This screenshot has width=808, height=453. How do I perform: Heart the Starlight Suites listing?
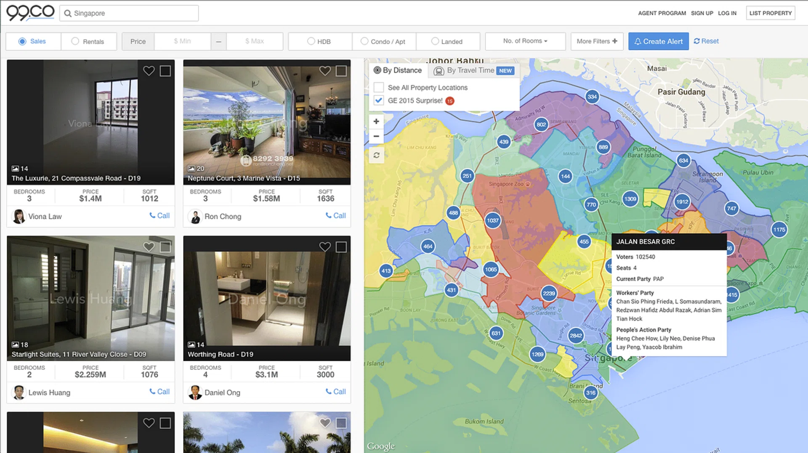pos(149,247)
